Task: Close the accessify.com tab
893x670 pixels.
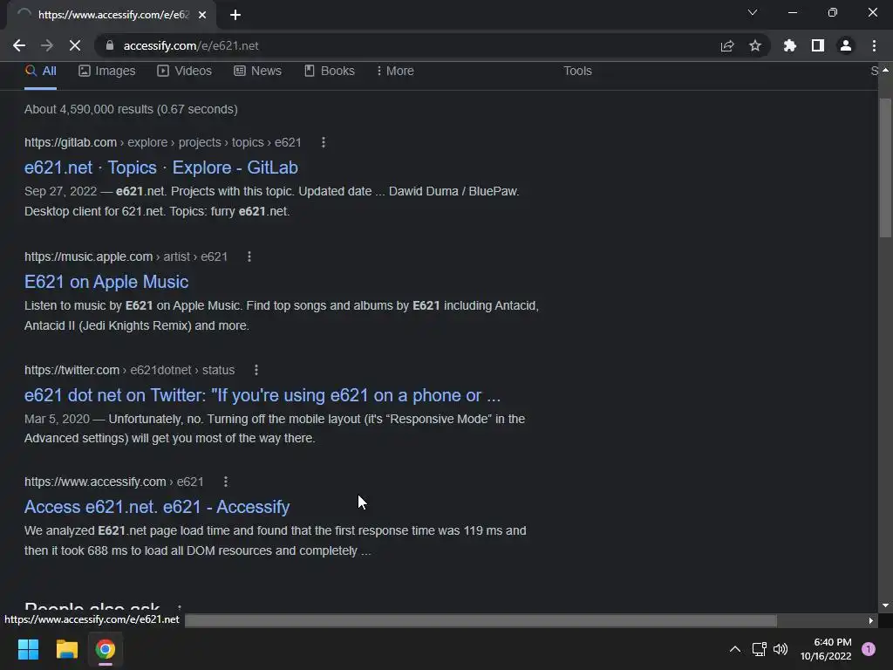Action: point(202,15)
